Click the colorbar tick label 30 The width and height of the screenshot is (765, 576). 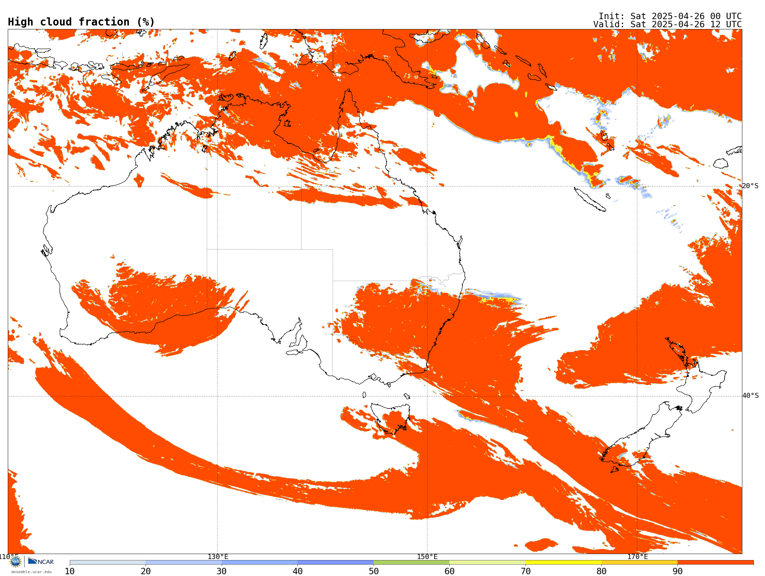tap(222, 571)
